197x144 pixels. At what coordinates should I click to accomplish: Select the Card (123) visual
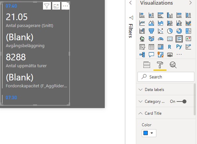point(170,39)
